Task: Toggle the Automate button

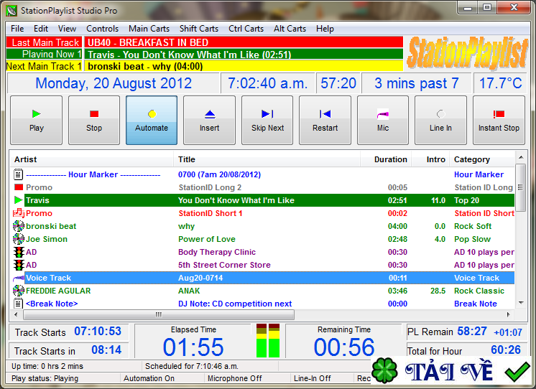Action: coord(152,120)
